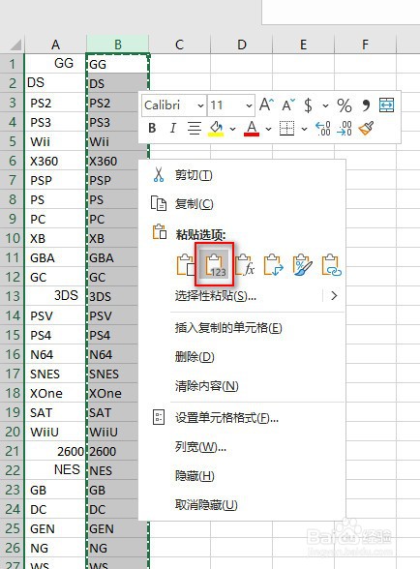Select row 1 header

pos(12,64)
